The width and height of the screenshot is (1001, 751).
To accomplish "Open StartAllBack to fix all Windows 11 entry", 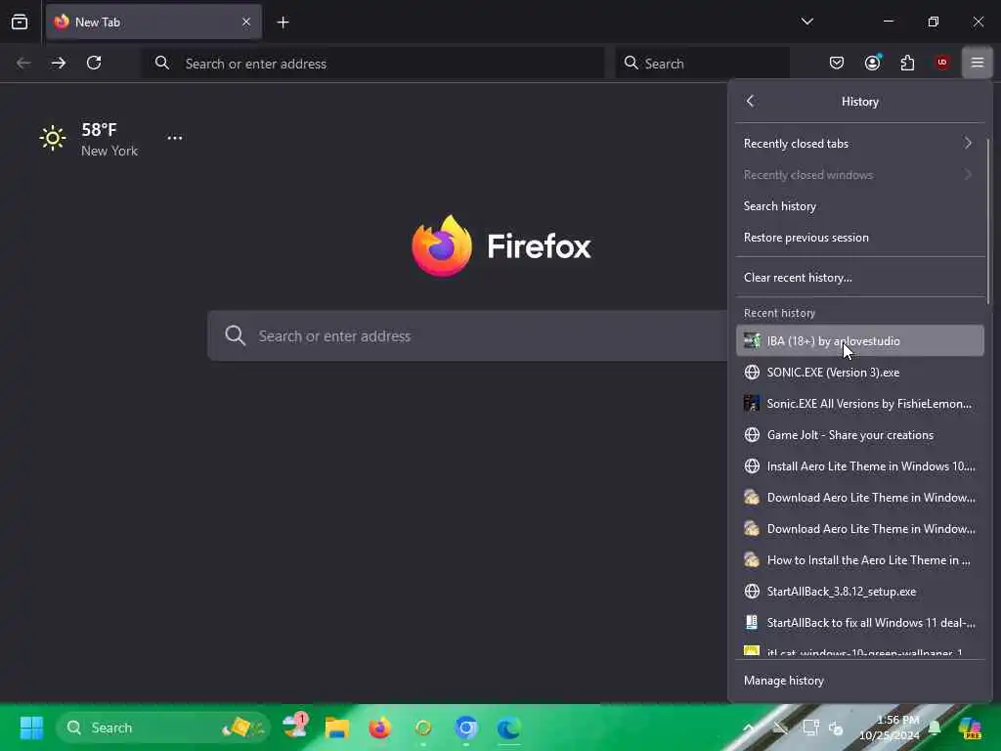I will tap(859, 623).
